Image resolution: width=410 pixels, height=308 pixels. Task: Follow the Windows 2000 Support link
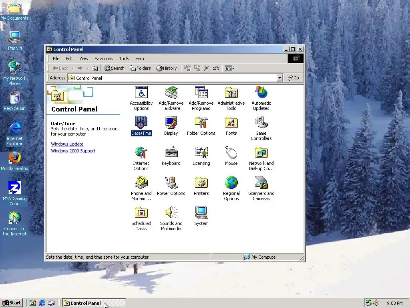73,151
